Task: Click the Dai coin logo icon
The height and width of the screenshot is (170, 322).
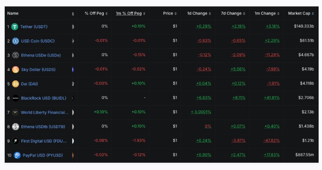Action: (15, 84)
